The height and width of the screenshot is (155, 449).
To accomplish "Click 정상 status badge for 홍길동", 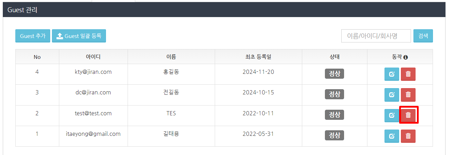I will point(334,73).
